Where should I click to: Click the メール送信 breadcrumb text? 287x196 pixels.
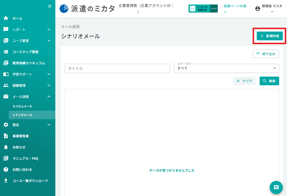pyautogui.click(x=70, y=27)
